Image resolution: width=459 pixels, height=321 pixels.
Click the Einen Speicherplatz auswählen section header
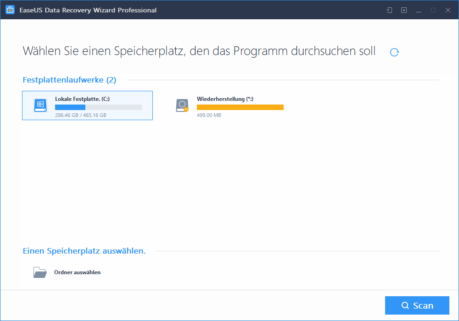tap(84, 251)
